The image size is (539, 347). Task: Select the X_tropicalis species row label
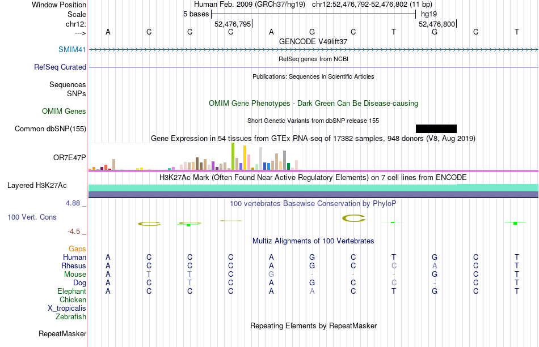pos(67,309)
